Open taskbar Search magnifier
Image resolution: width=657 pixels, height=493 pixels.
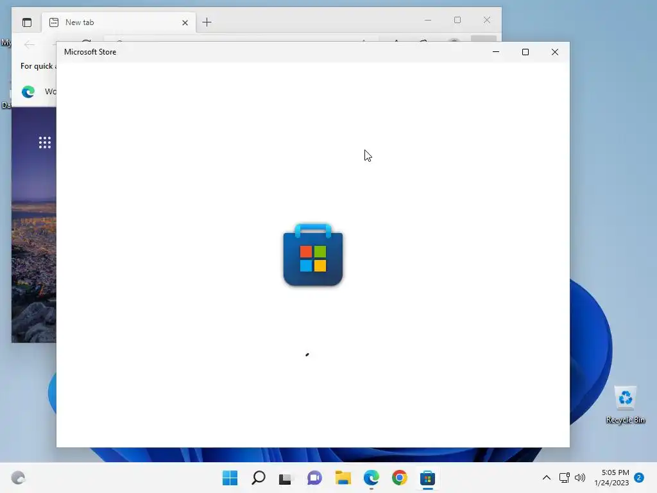[258, 478]
